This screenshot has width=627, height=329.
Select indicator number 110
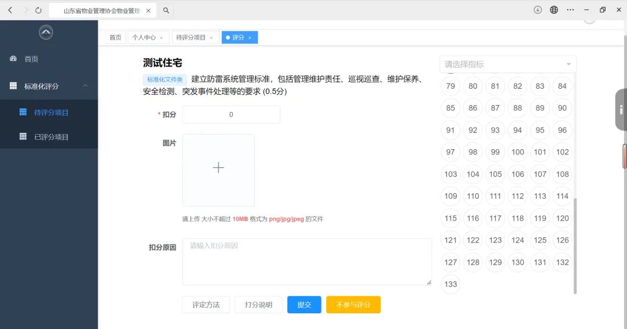[473, 196]
